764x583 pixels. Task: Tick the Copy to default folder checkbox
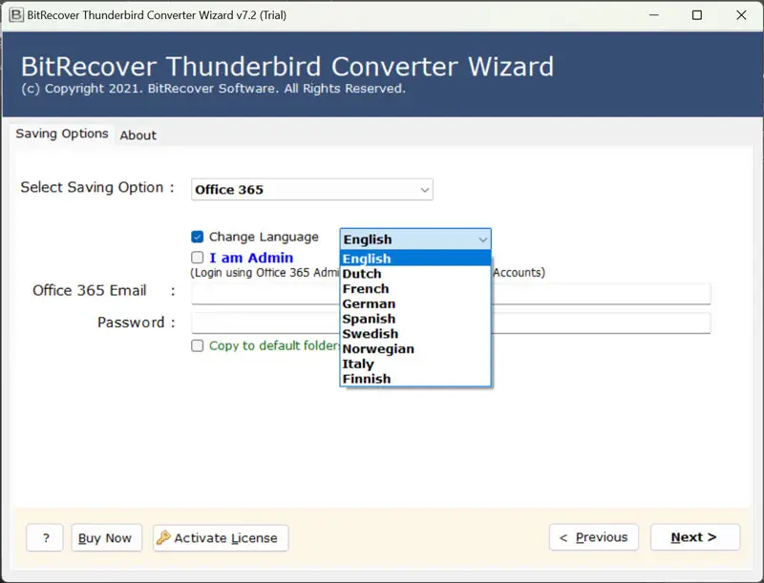tap(198, 345)
